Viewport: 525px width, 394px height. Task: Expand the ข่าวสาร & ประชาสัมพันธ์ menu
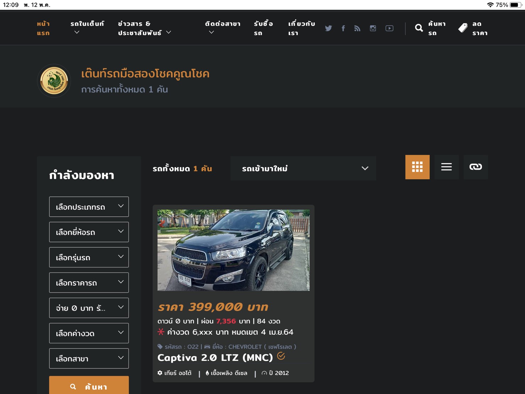tap(144, 28)
